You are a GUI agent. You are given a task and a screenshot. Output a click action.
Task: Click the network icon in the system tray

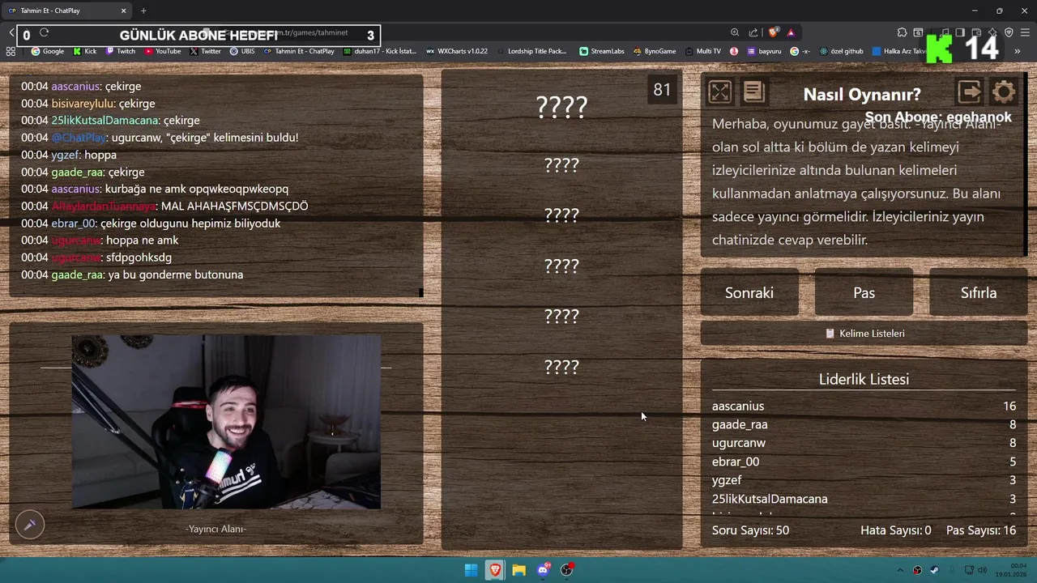pyautogui.click(x=969, y=570)
